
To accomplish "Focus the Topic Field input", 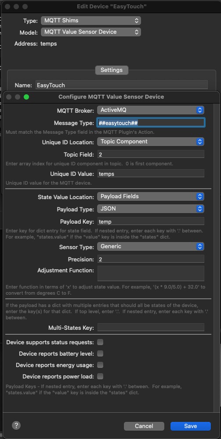I will click(x=151, y=154).
